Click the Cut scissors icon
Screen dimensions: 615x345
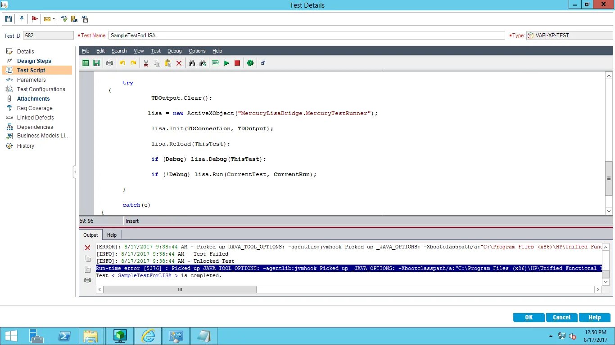[x=146, y=63]
